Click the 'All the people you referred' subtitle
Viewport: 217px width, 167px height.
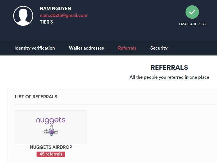[169, 77]
